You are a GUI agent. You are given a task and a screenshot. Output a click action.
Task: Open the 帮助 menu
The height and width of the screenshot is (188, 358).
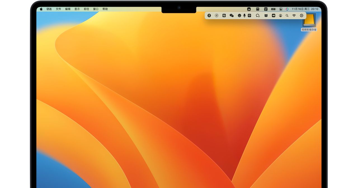click(x=105, y=9)
